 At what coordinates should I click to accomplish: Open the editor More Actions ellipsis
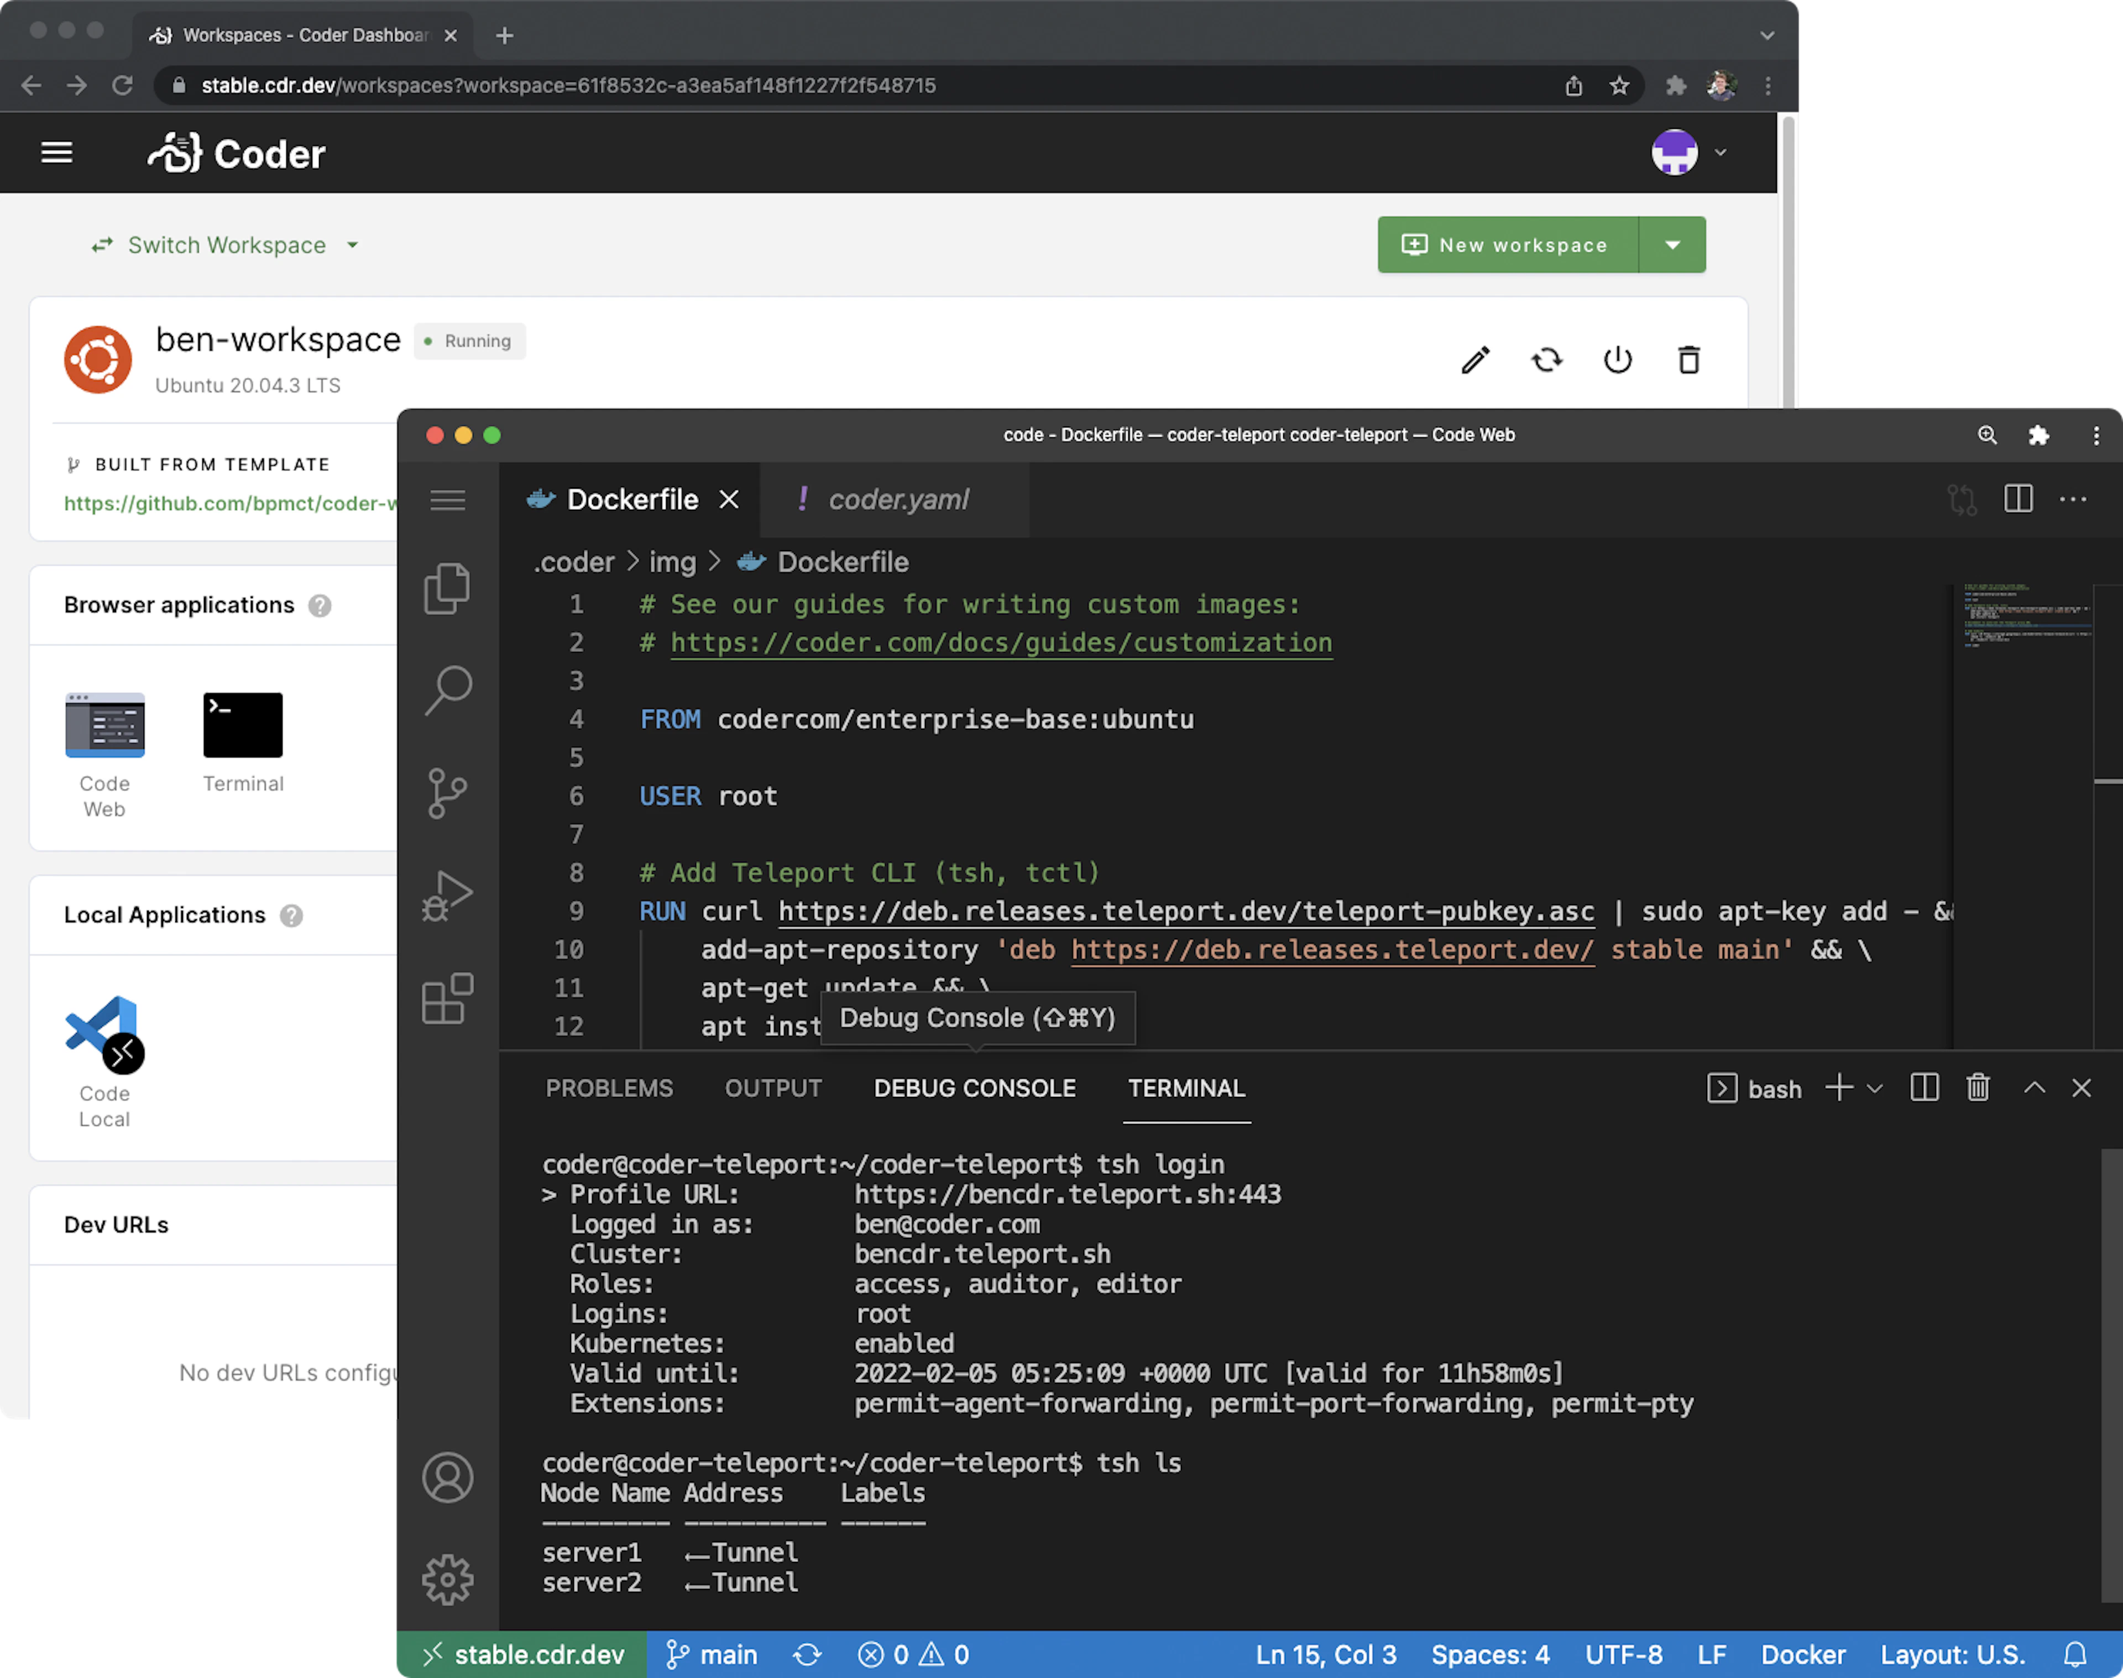(x=2073, y=499)
